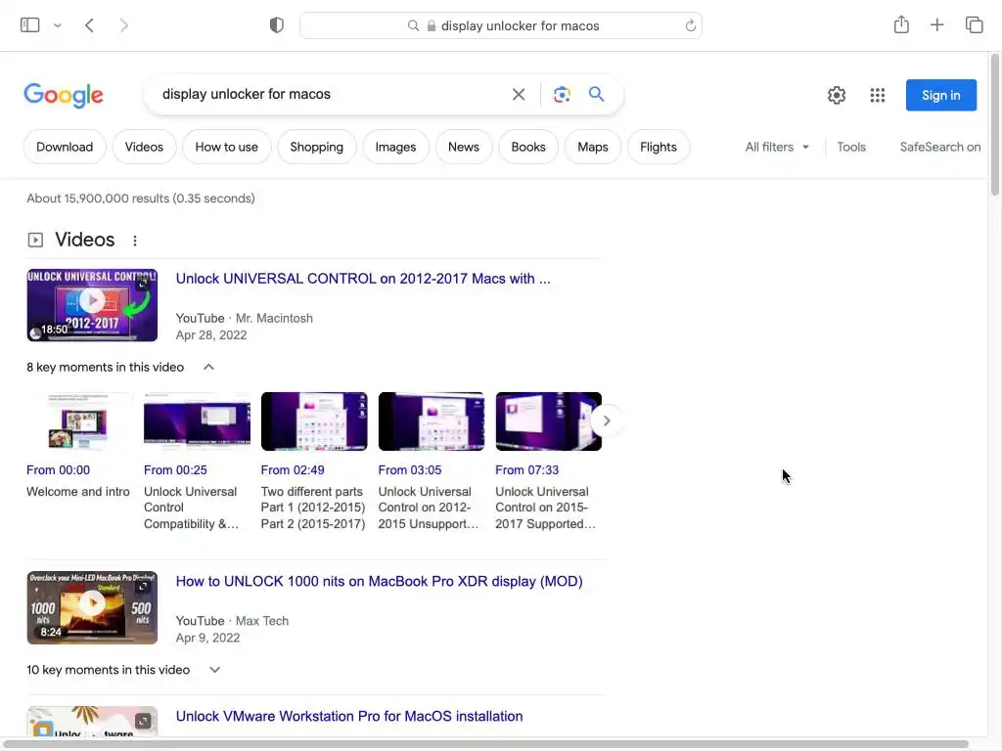Open the Videos section more-options dots

click(134, 241)
